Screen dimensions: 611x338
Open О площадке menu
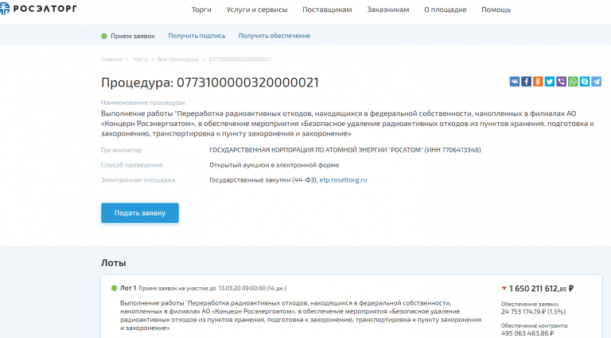[x=445, y=10]
